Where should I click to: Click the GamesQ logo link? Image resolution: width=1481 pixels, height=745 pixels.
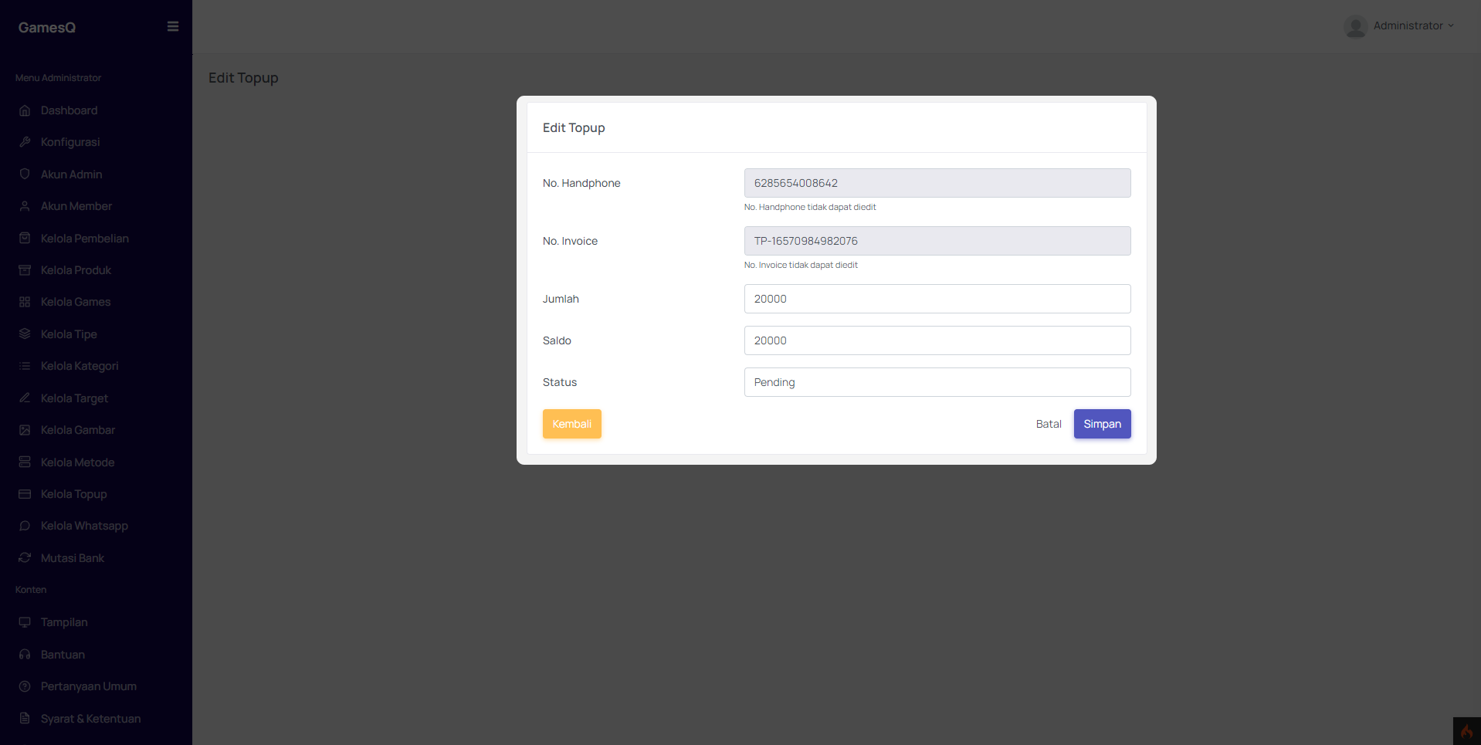click(47, 27)
